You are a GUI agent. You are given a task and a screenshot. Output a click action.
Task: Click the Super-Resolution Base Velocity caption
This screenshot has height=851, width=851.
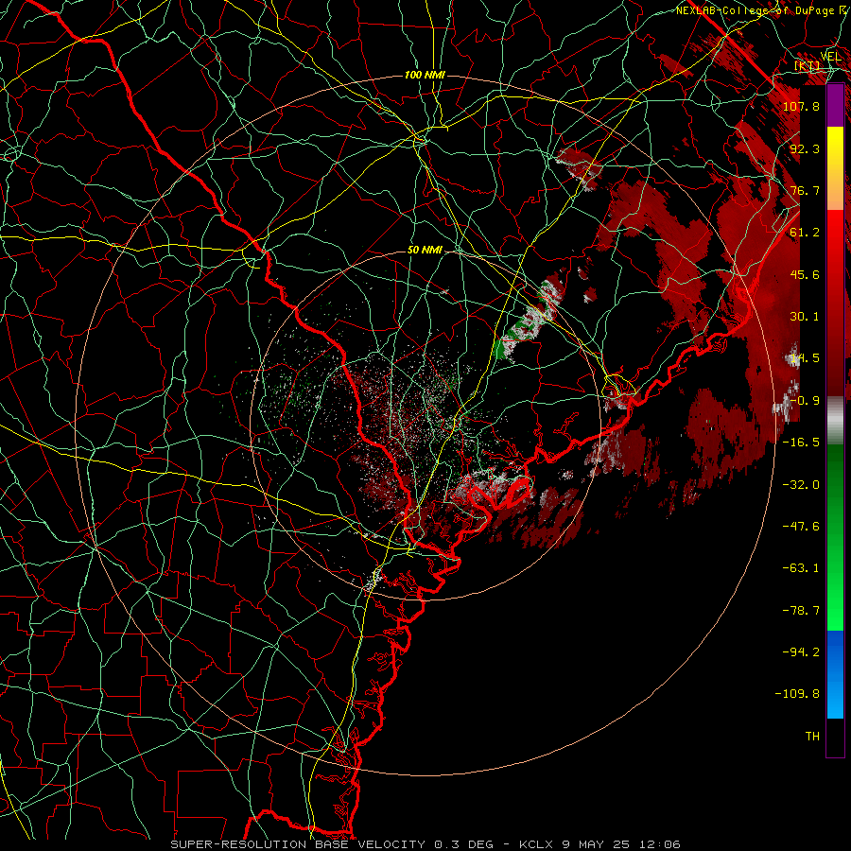(425, 844)
